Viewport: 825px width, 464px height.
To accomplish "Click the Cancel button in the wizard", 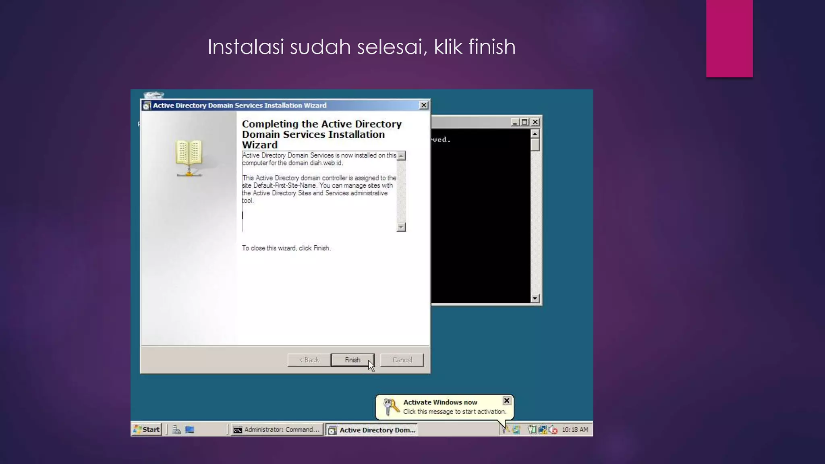I will [402, 360].
